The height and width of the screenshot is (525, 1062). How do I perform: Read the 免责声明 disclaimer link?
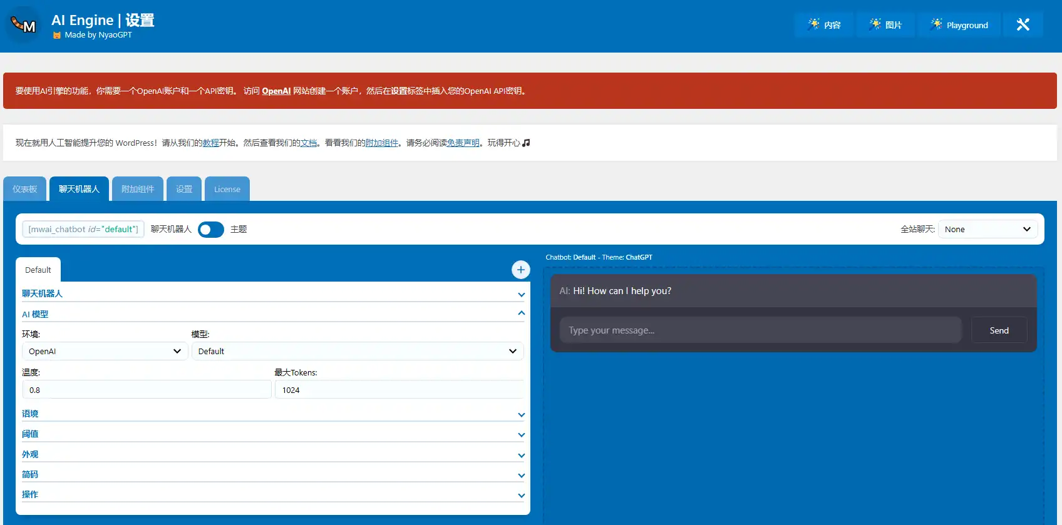tap(463, 143)
